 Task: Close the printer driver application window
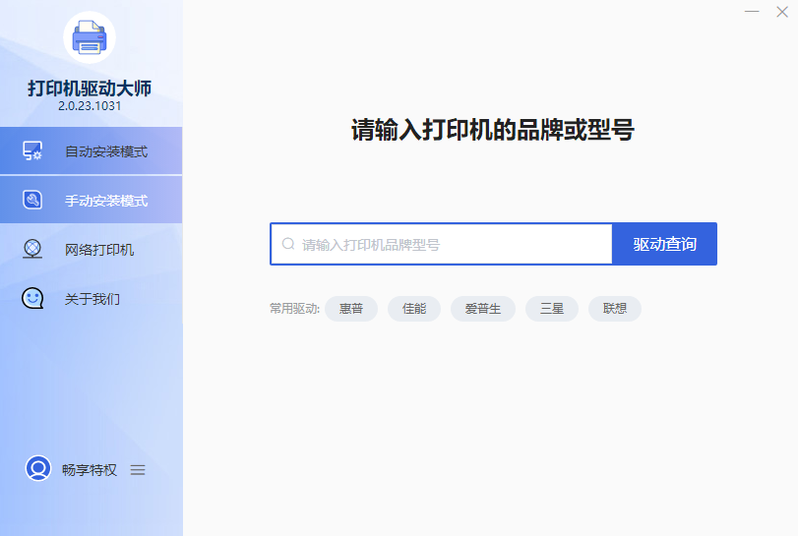[x=782, y=12]
